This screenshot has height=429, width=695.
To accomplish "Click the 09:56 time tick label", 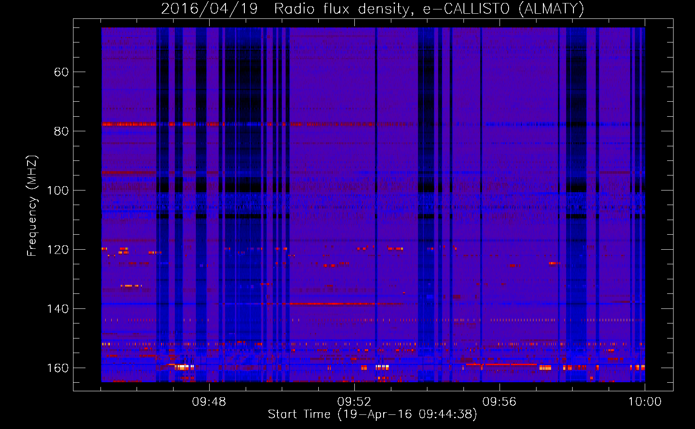I will (x=499, y=402).
